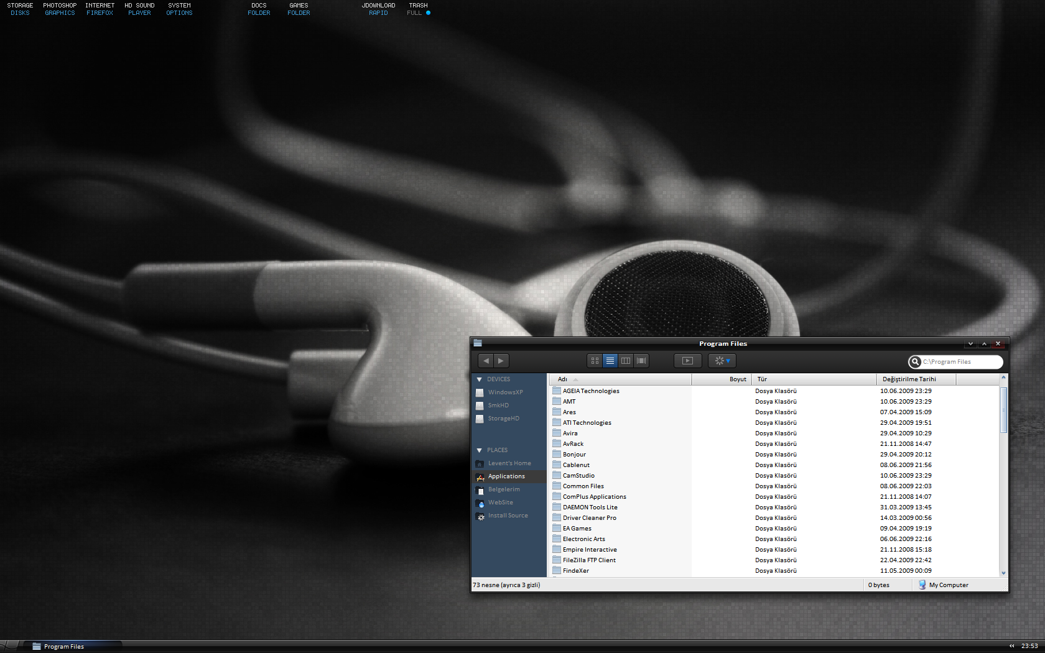Viewport: 1045px width, 653px height.
Task: Go forward with the right arrow button
Action: pyautogui.click(x=501, y=361)
